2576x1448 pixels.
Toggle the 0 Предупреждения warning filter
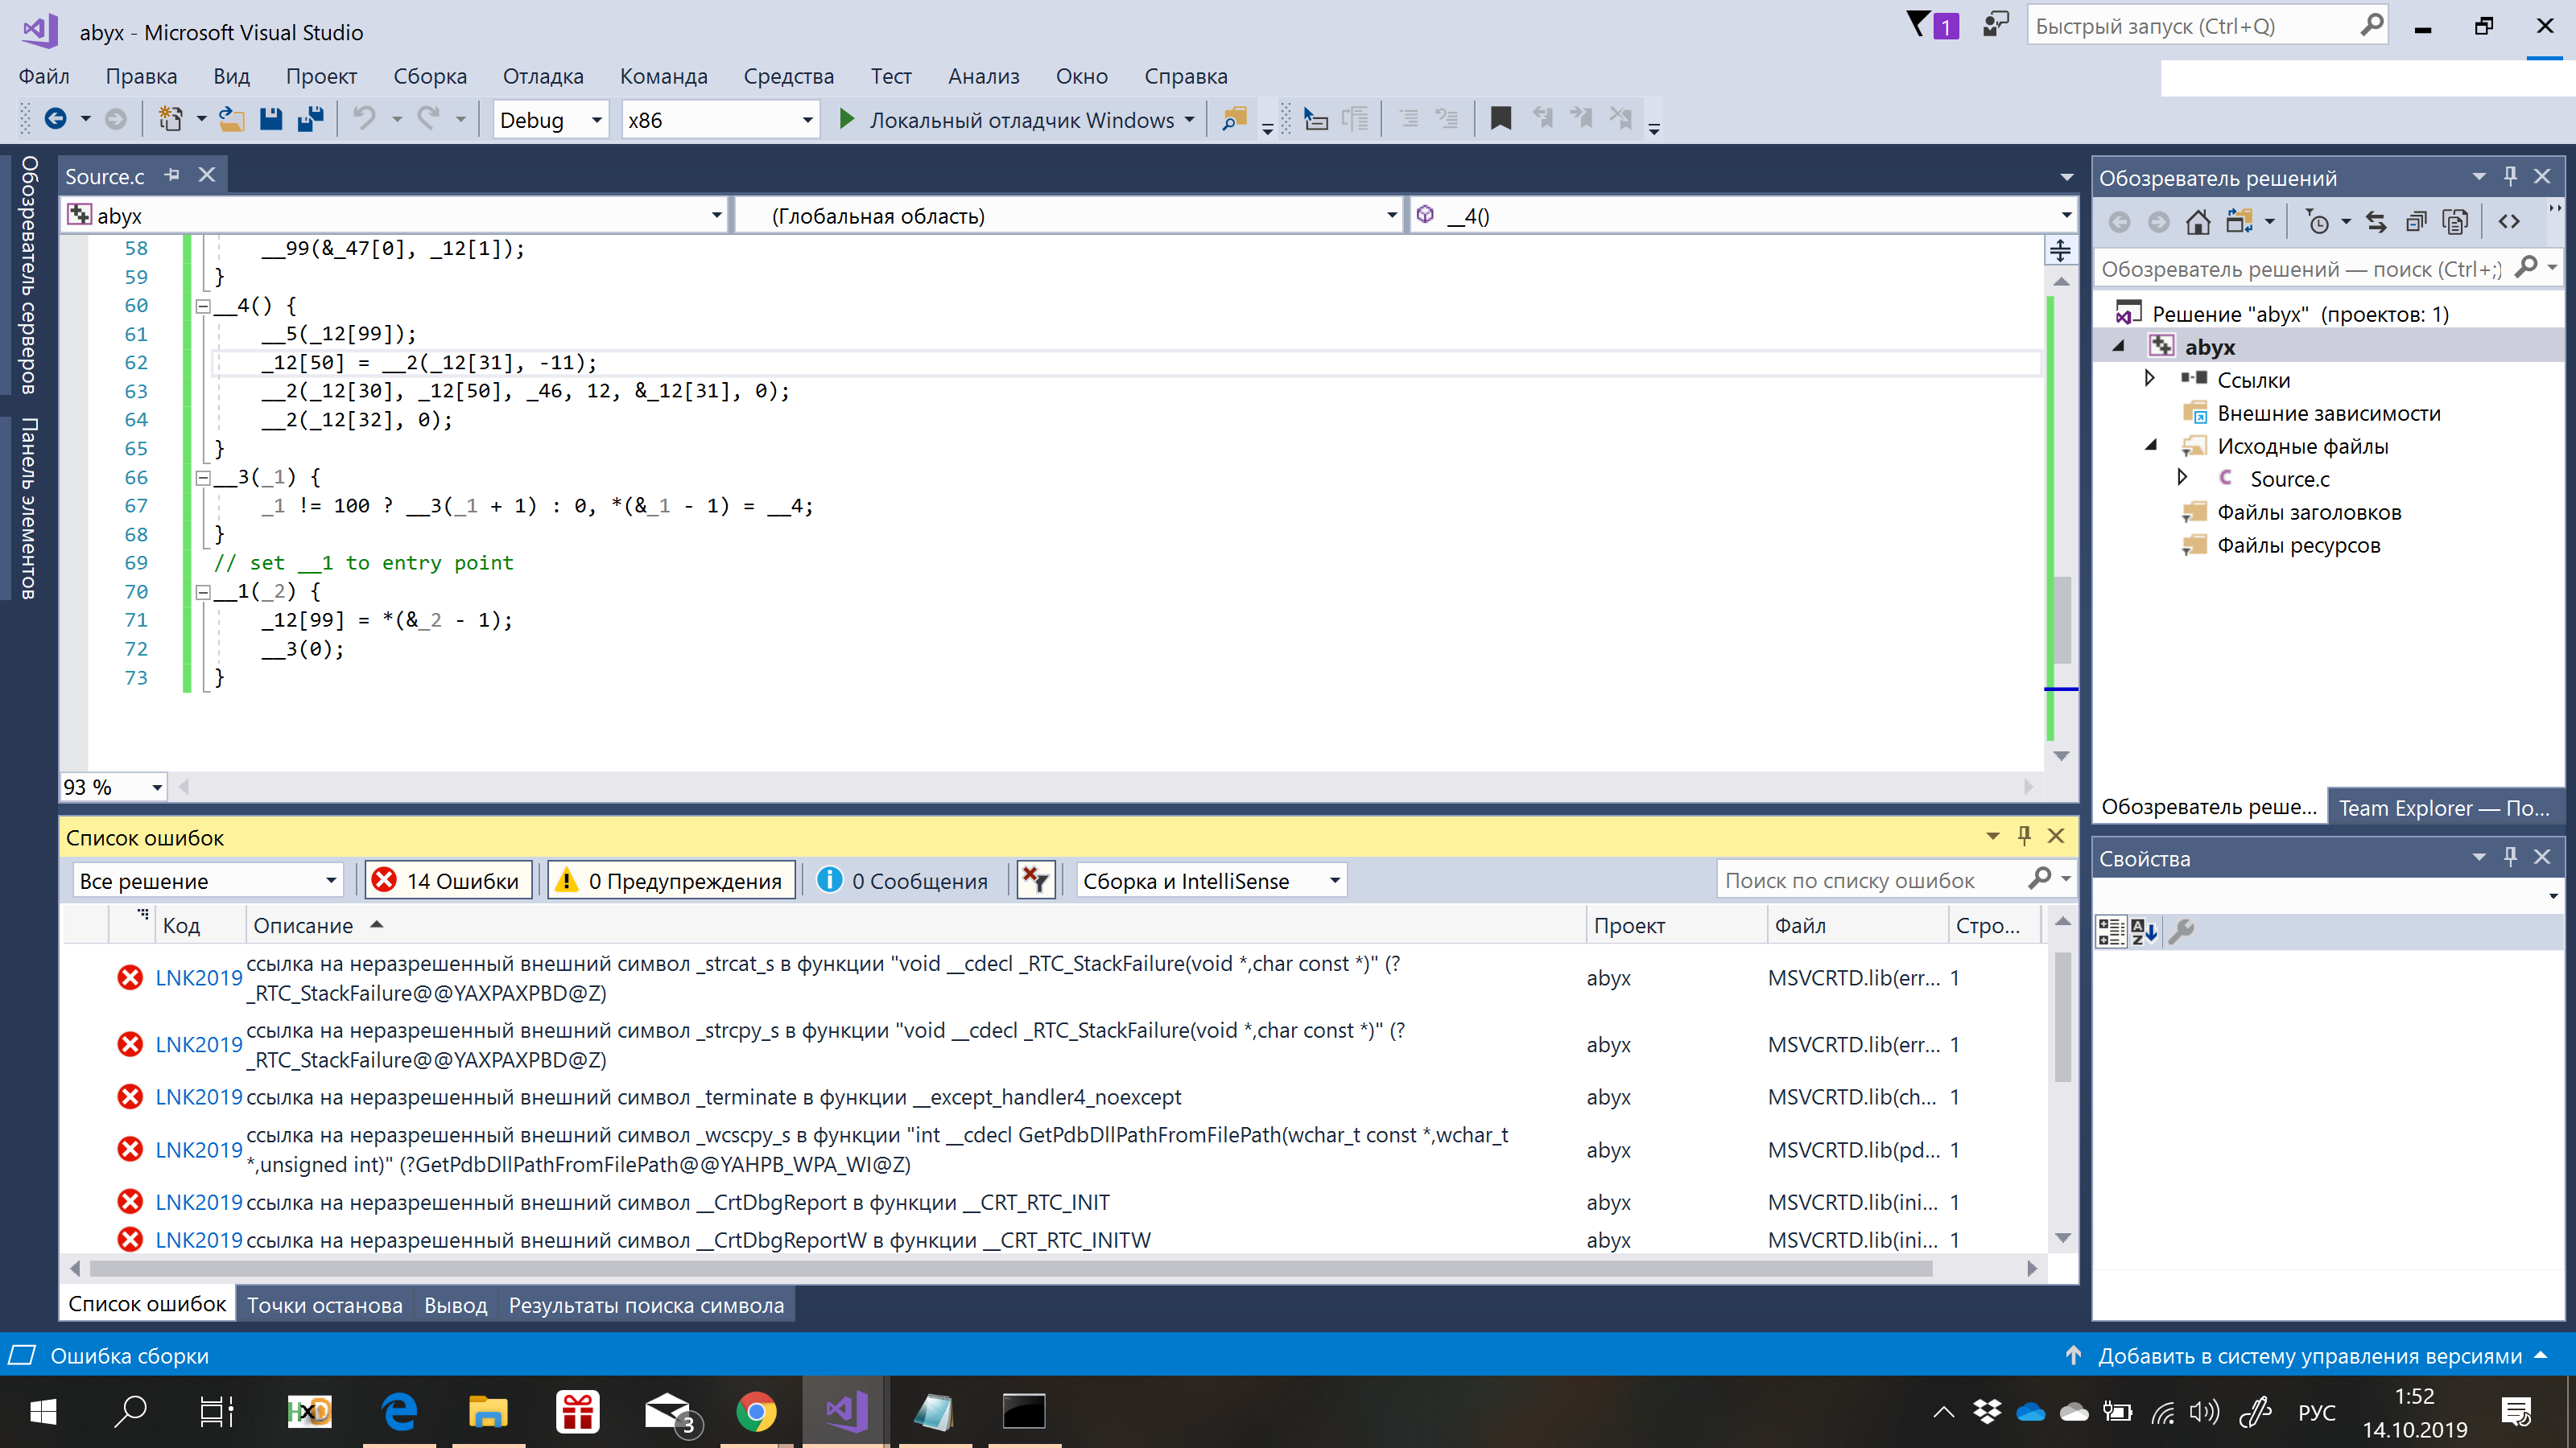tap(671, 880)
